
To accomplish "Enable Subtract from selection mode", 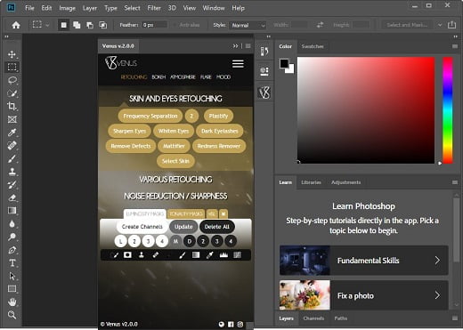I will [90, 25].
